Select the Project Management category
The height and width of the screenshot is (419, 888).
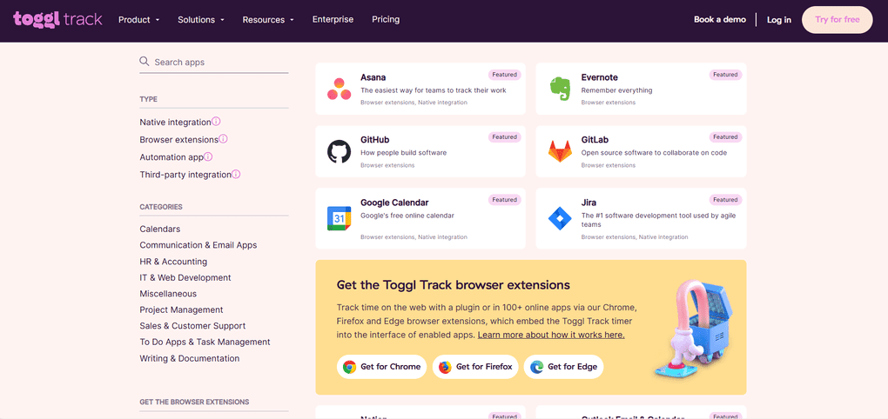point(181,309)
